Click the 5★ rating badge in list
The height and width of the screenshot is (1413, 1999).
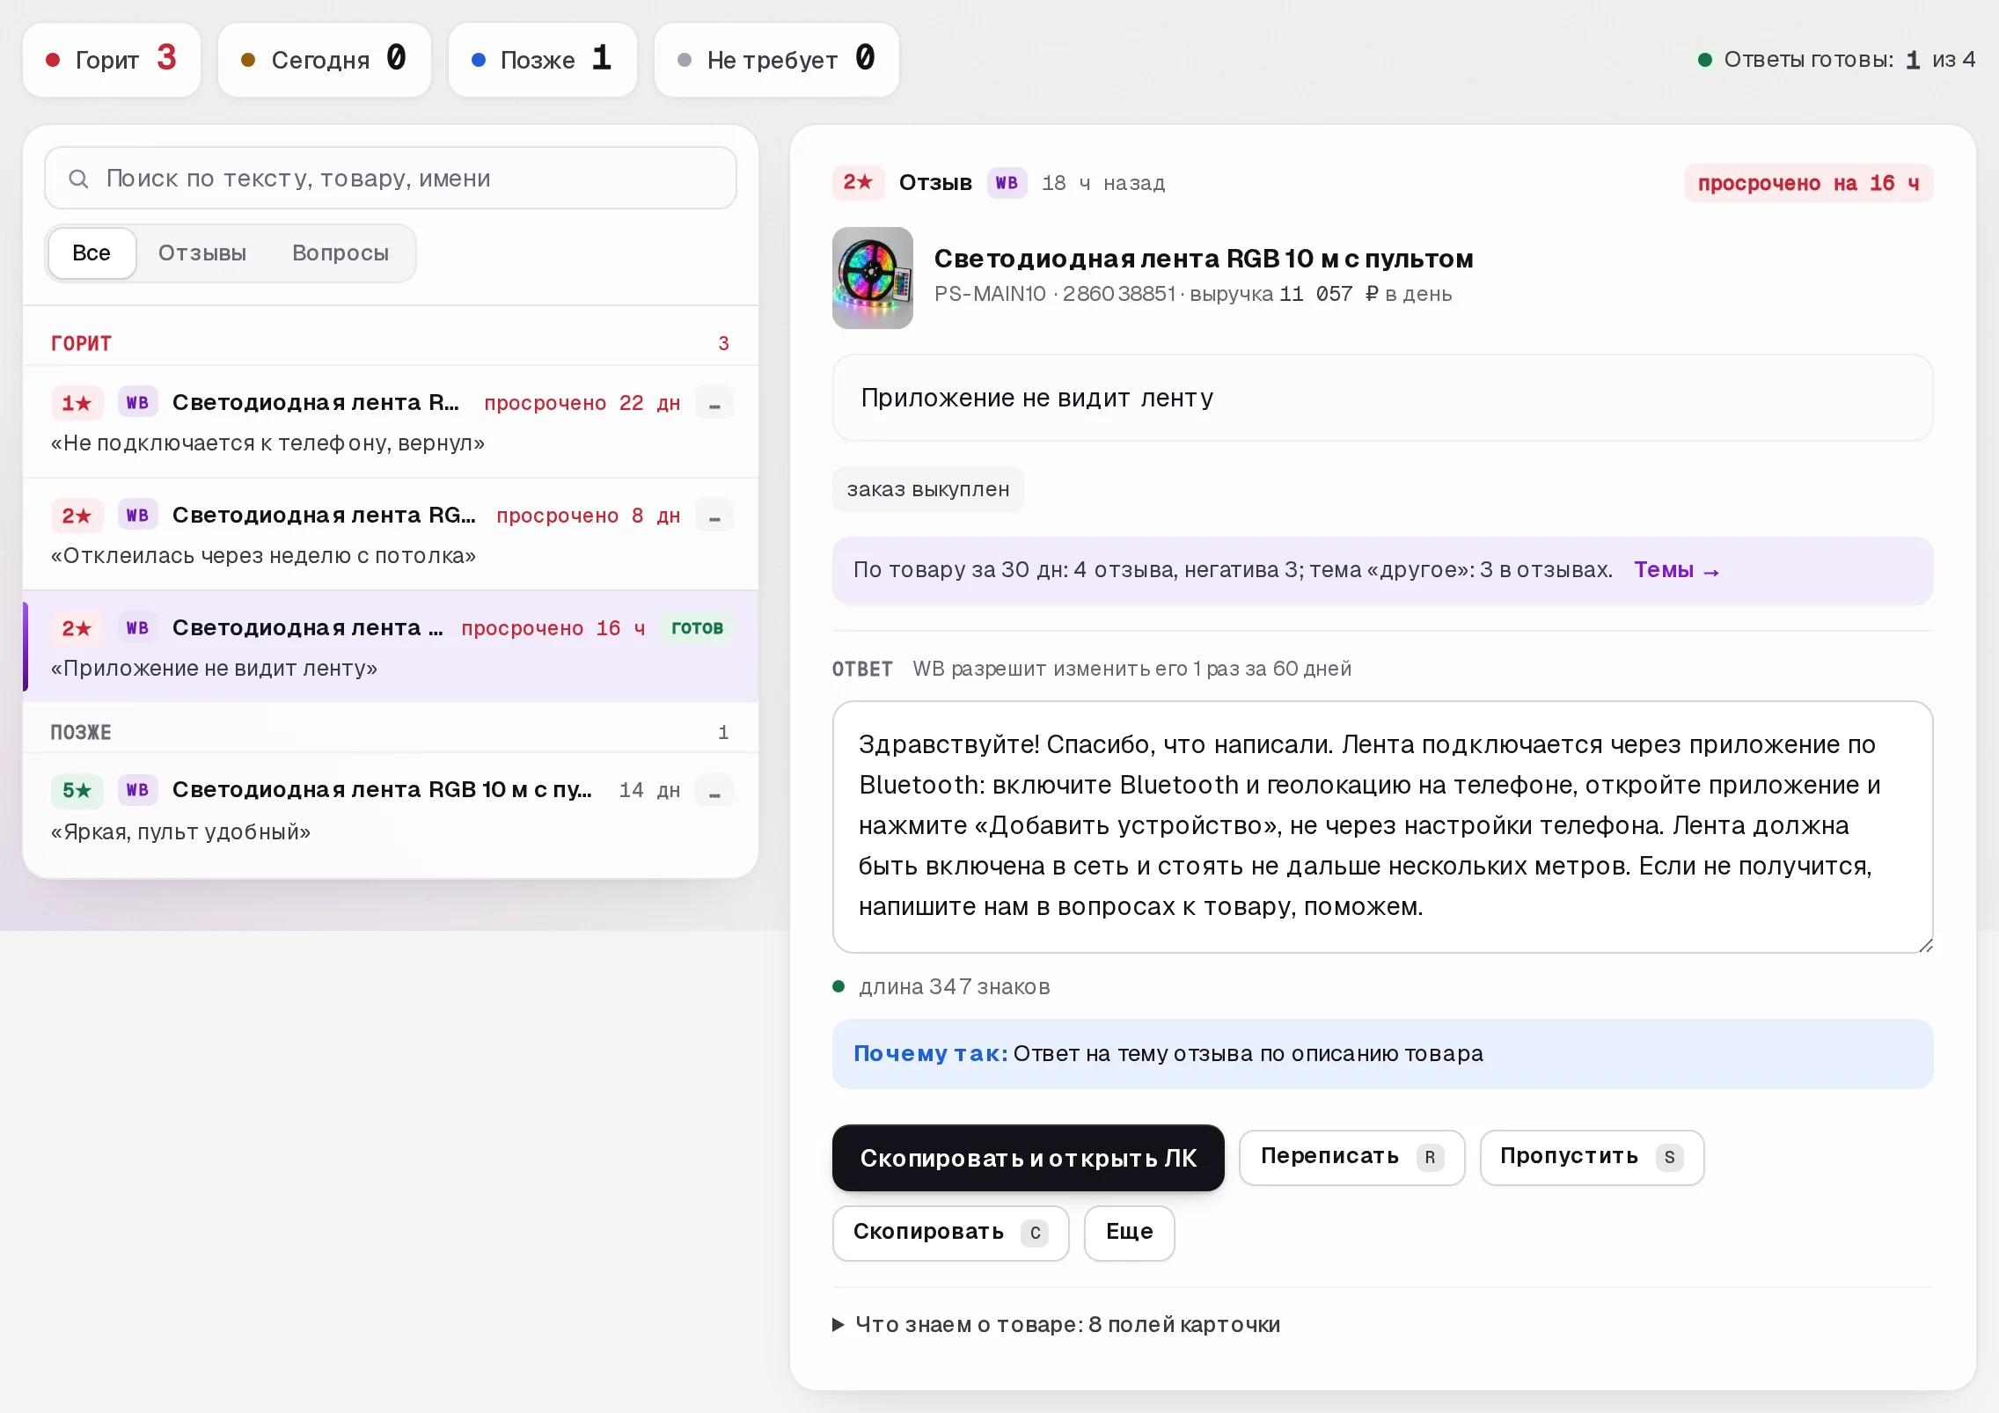pos(77,790)
